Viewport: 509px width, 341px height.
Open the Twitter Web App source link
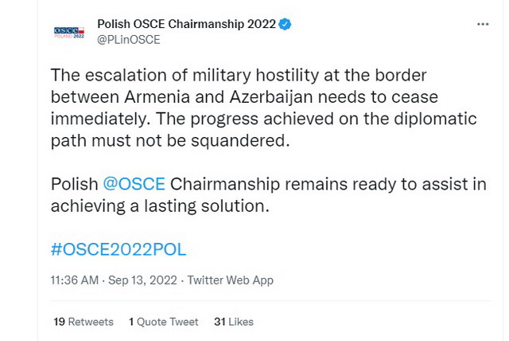click(230, 280)
